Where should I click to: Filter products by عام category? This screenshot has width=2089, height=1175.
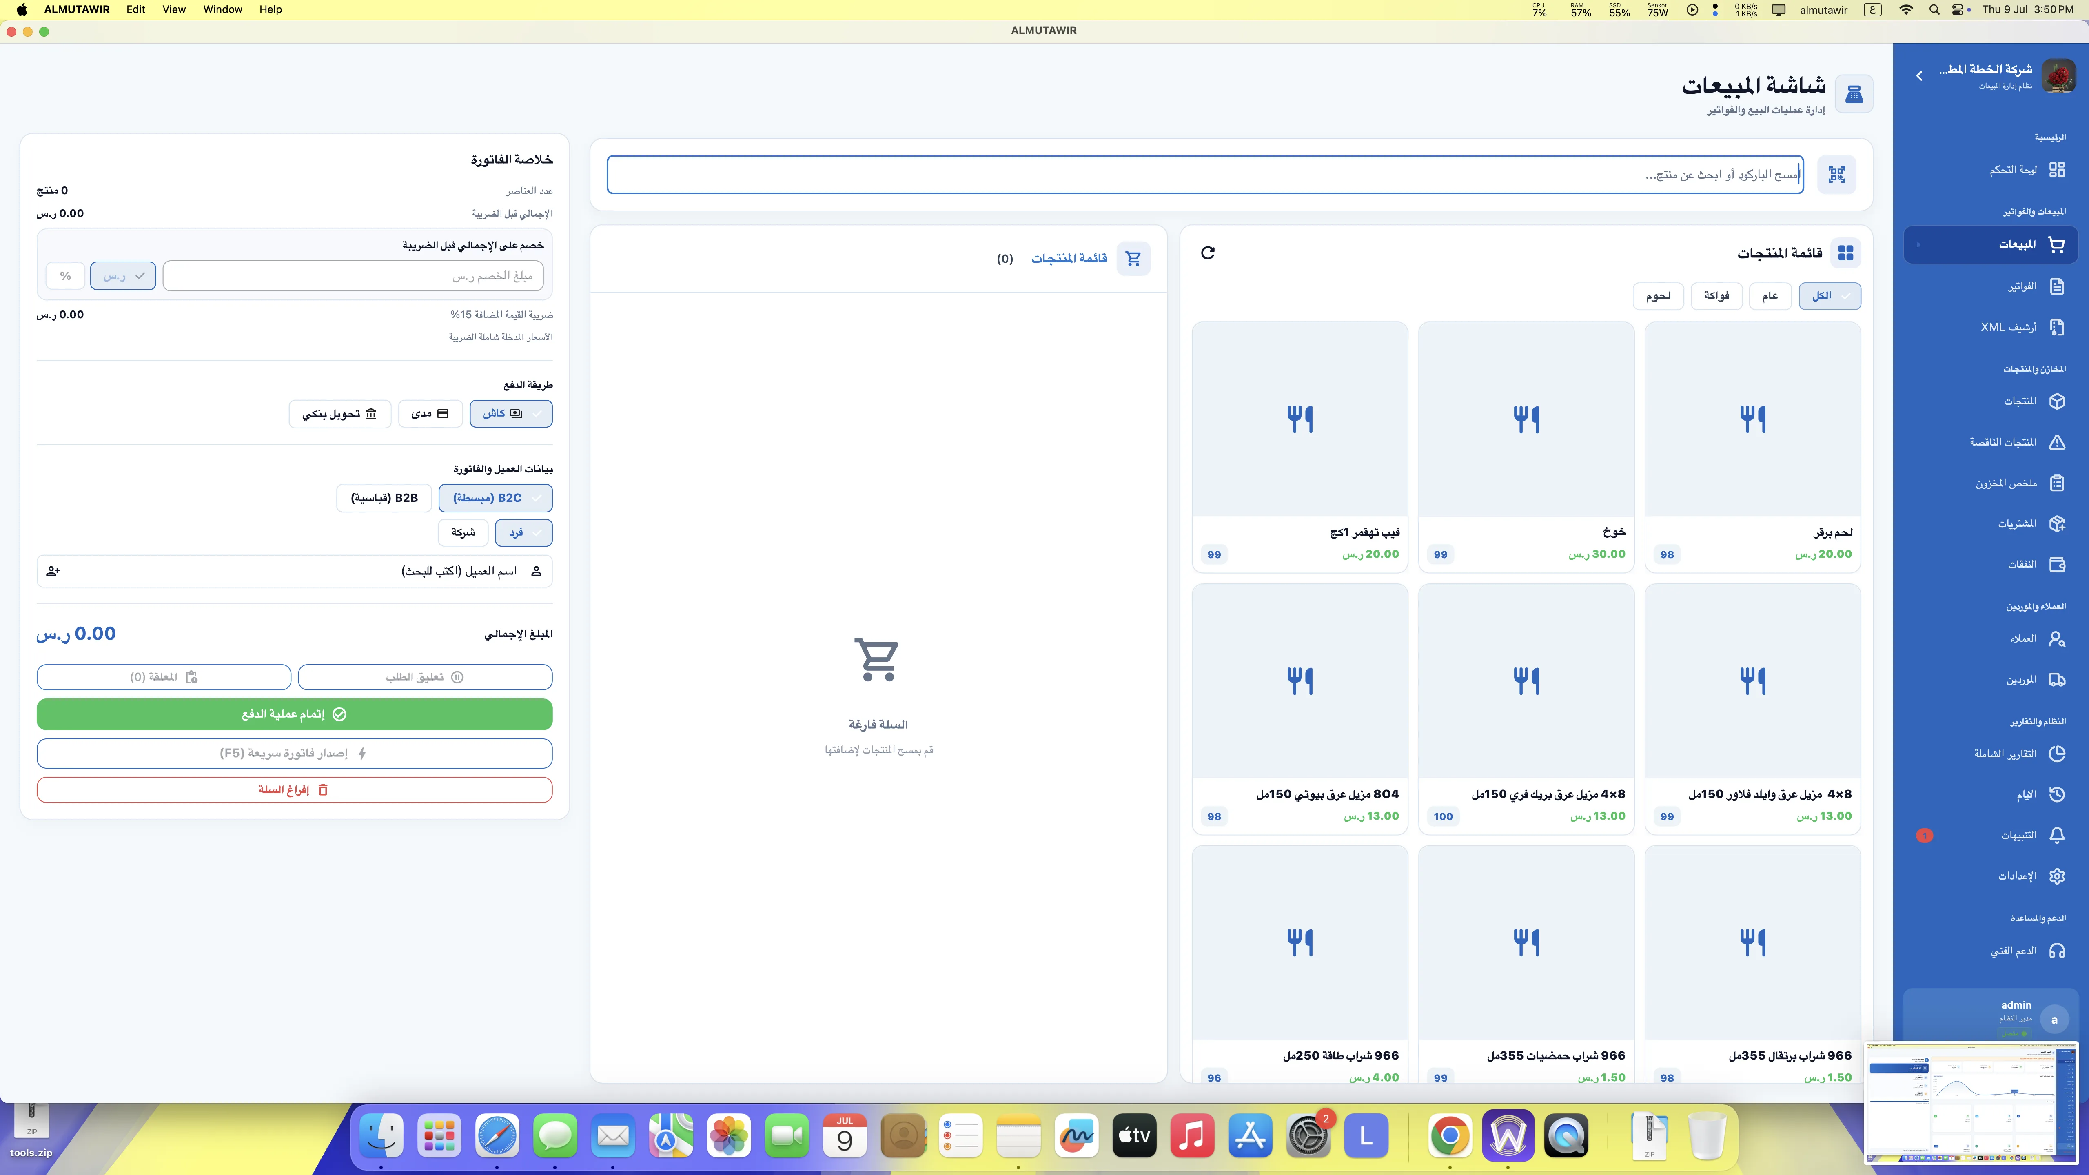coord(1770,296)
